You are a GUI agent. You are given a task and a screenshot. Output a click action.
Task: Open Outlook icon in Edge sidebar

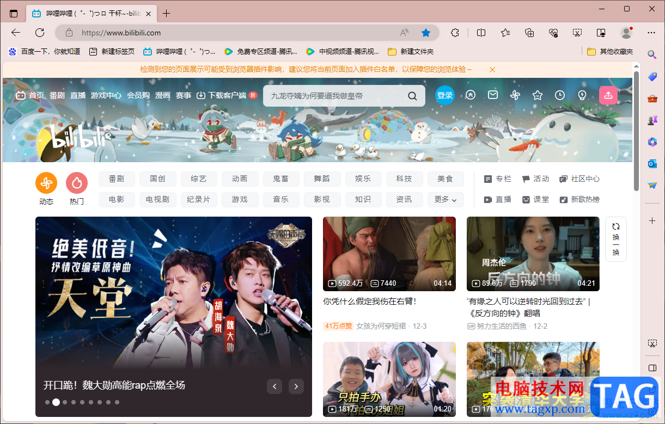652,164
